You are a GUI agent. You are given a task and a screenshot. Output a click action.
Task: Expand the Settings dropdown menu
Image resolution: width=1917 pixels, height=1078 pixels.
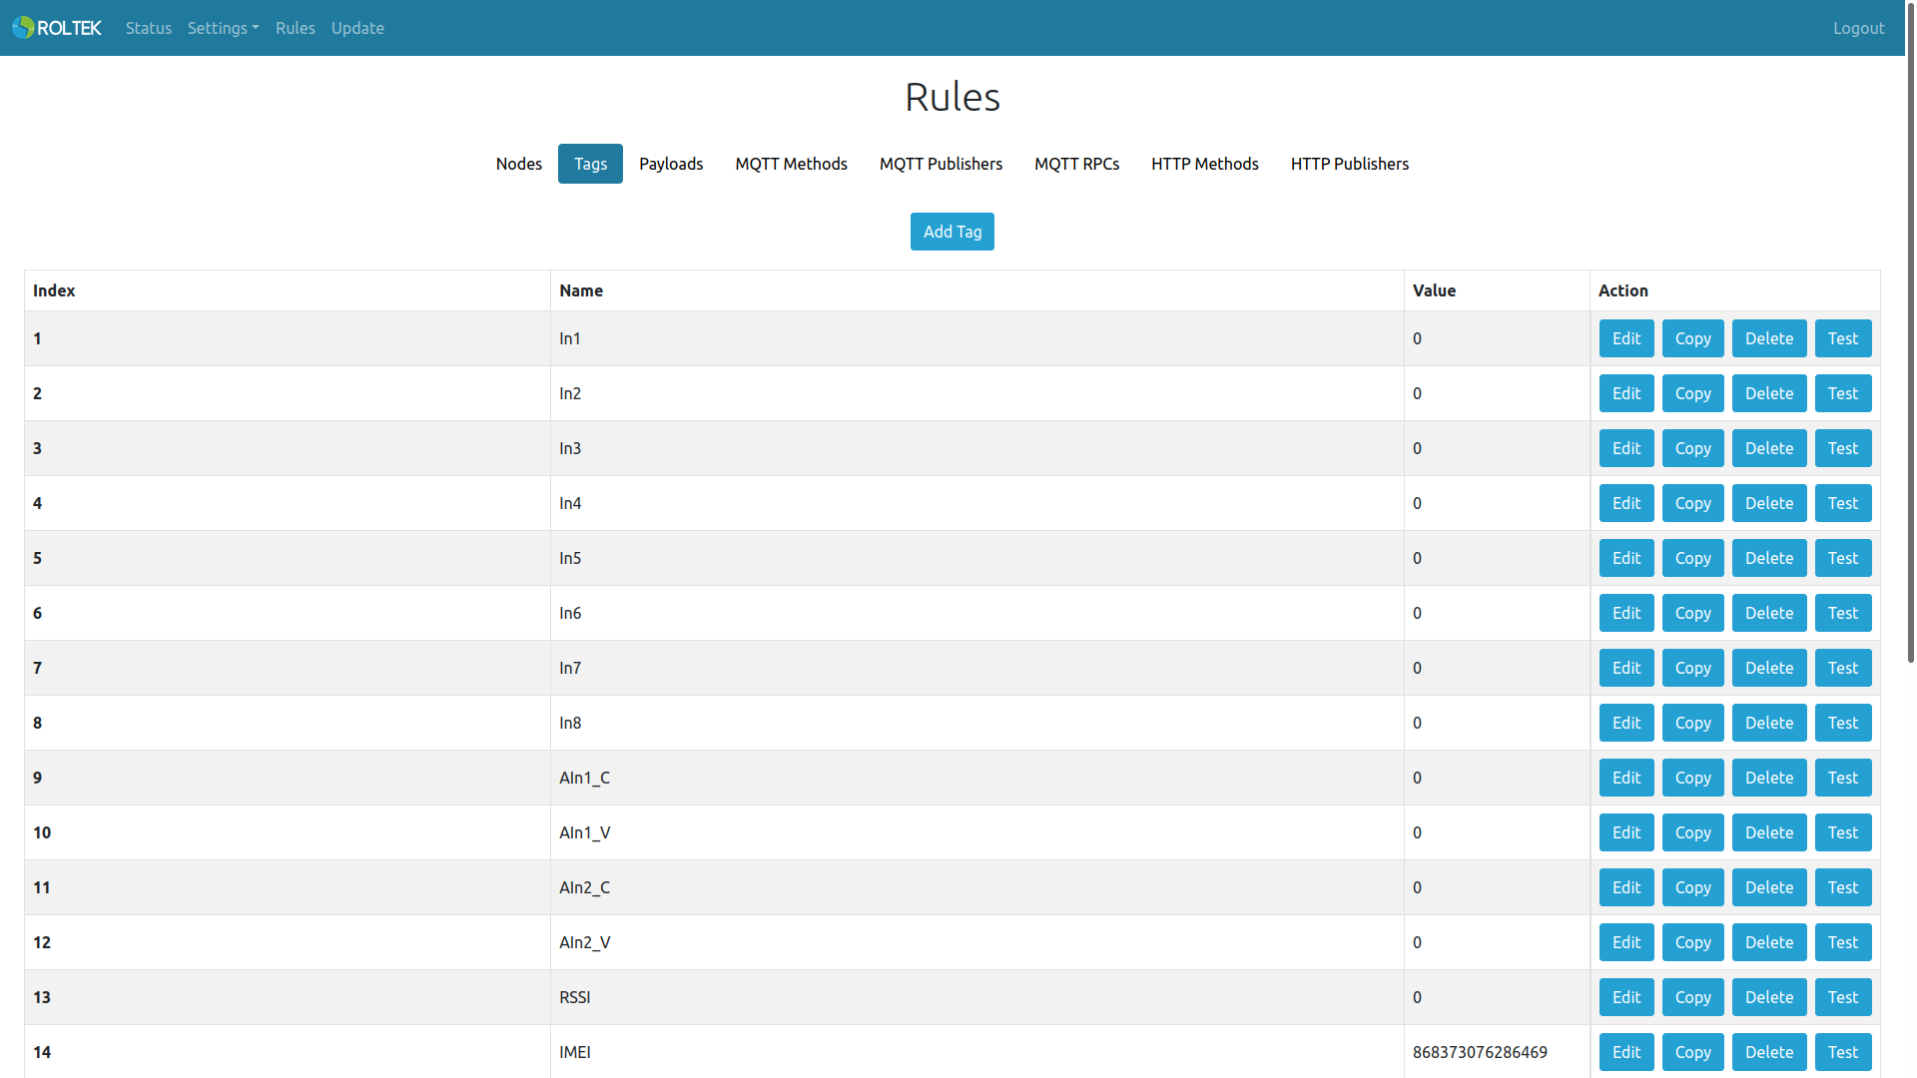pos(223,28)
